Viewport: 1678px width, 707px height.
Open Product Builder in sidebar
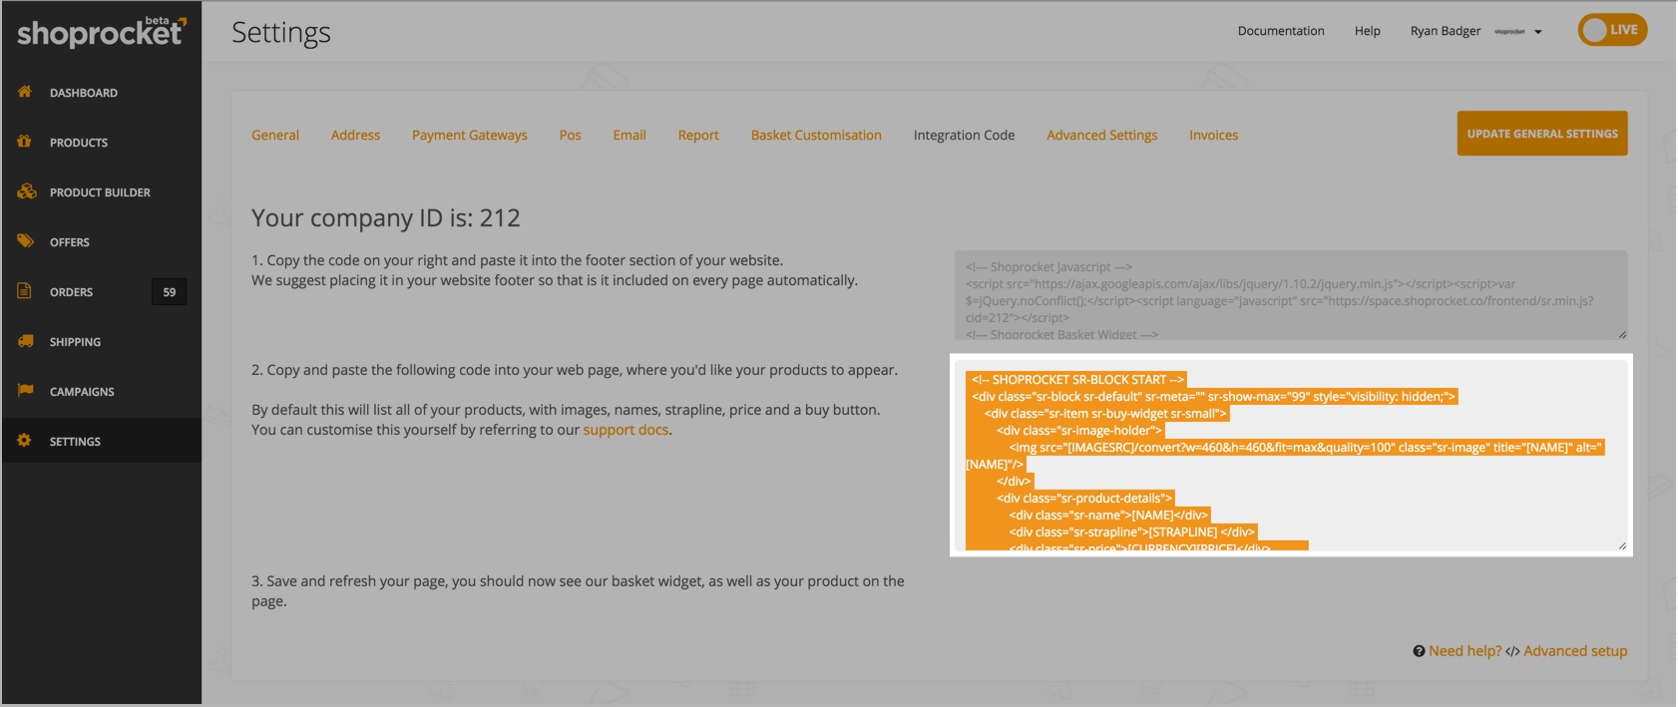pyautogui.click(x=102, y=192)
